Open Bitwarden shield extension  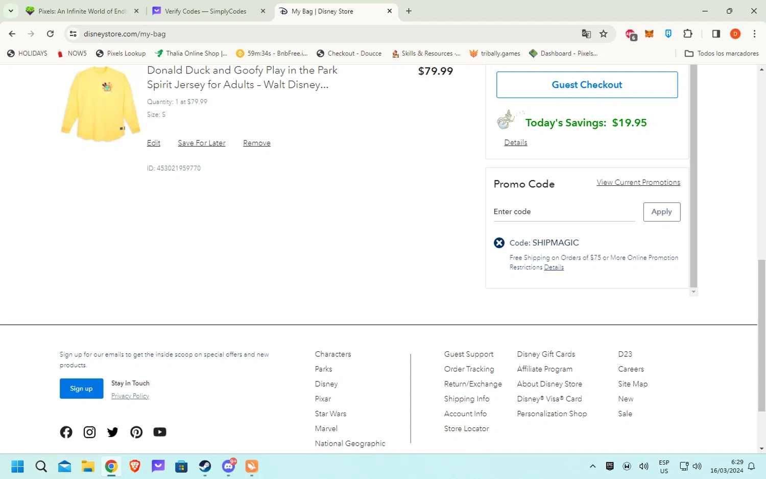(x=668, y=34)
